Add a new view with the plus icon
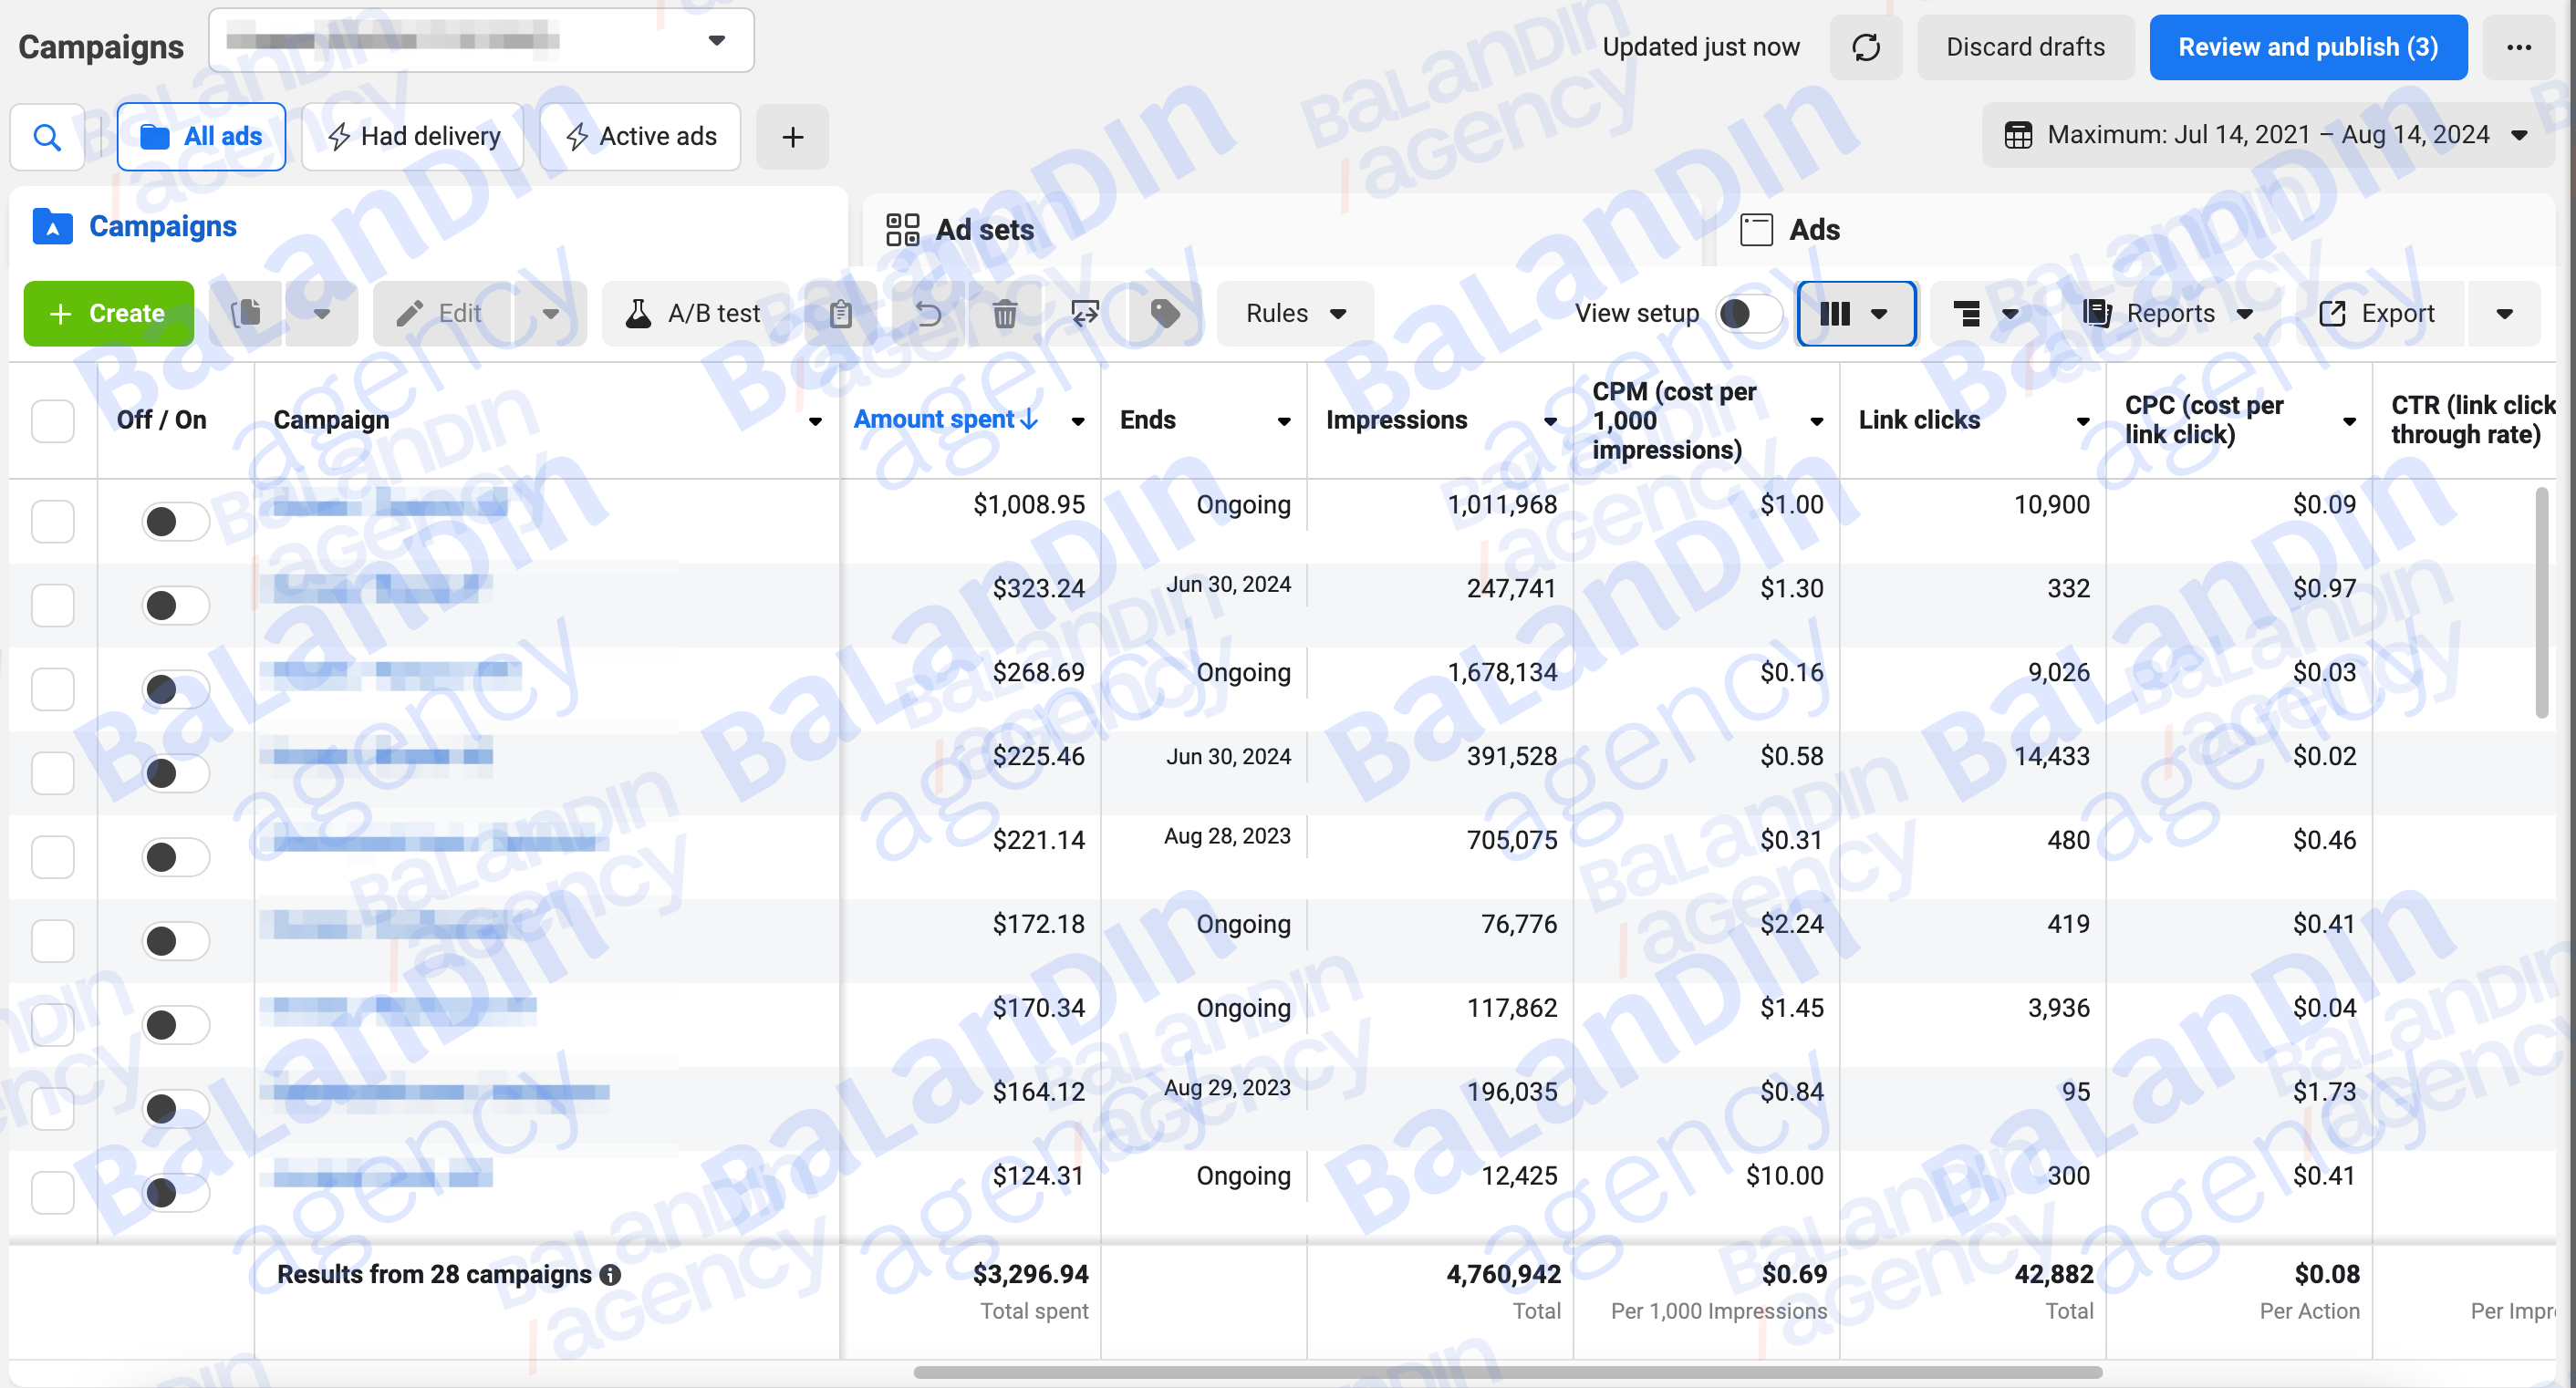This screenshot has height=1388, width=2576. (x=792, y=136)
